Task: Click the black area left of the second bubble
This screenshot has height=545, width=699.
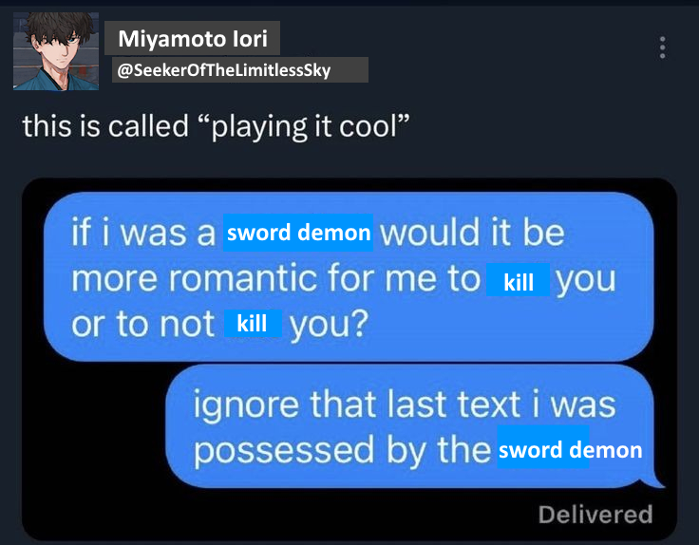Action: coord(94,425)
